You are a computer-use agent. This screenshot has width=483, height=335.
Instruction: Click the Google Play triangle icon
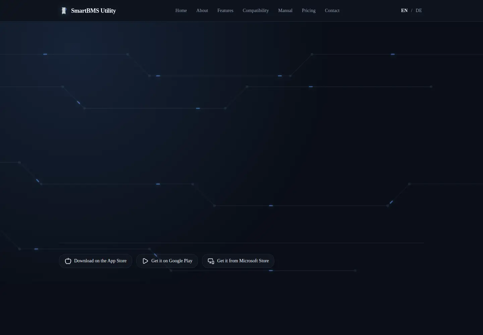pos(145,261)
